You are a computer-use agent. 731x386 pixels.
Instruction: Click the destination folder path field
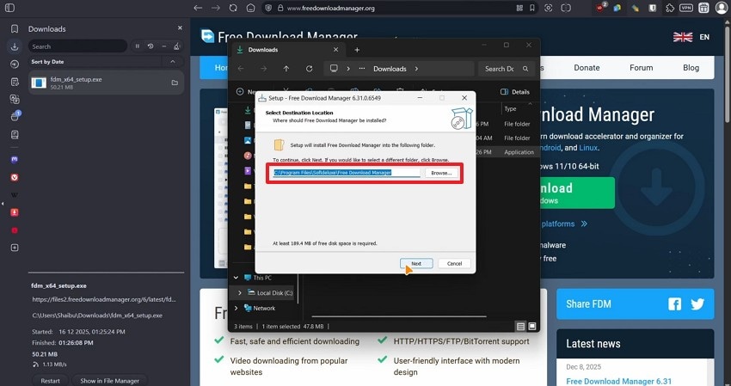pyautogui.click(x=347, y=173)
